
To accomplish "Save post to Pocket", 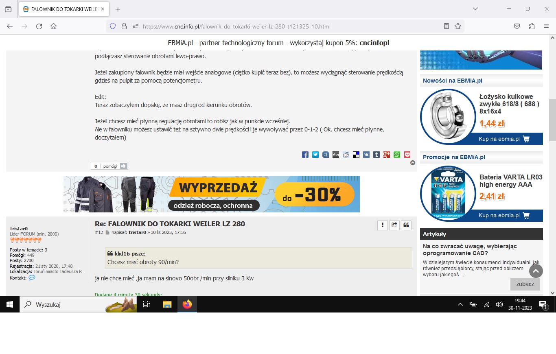I will (x=407, y=155).
